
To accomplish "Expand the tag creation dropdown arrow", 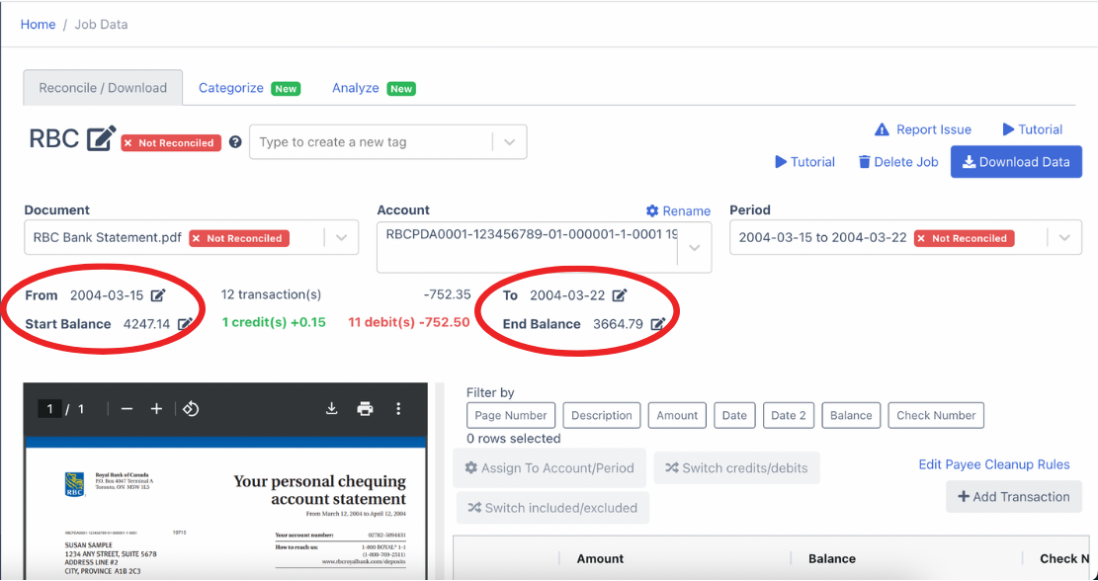I will pos(510,142).
